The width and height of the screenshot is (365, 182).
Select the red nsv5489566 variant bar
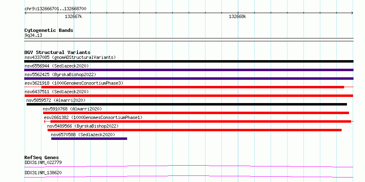195,130
